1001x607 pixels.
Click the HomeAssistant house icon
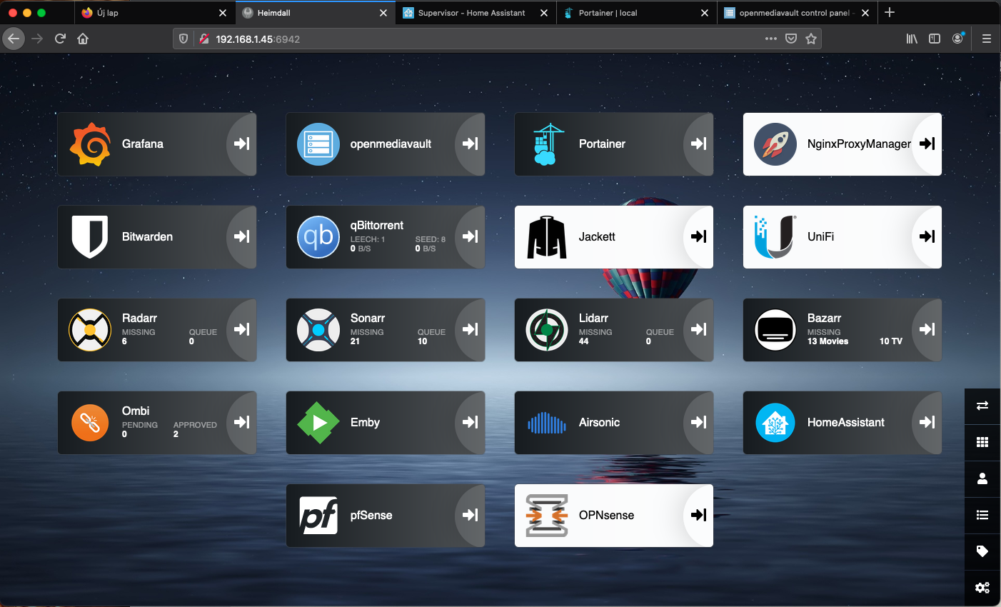[775, 423]
